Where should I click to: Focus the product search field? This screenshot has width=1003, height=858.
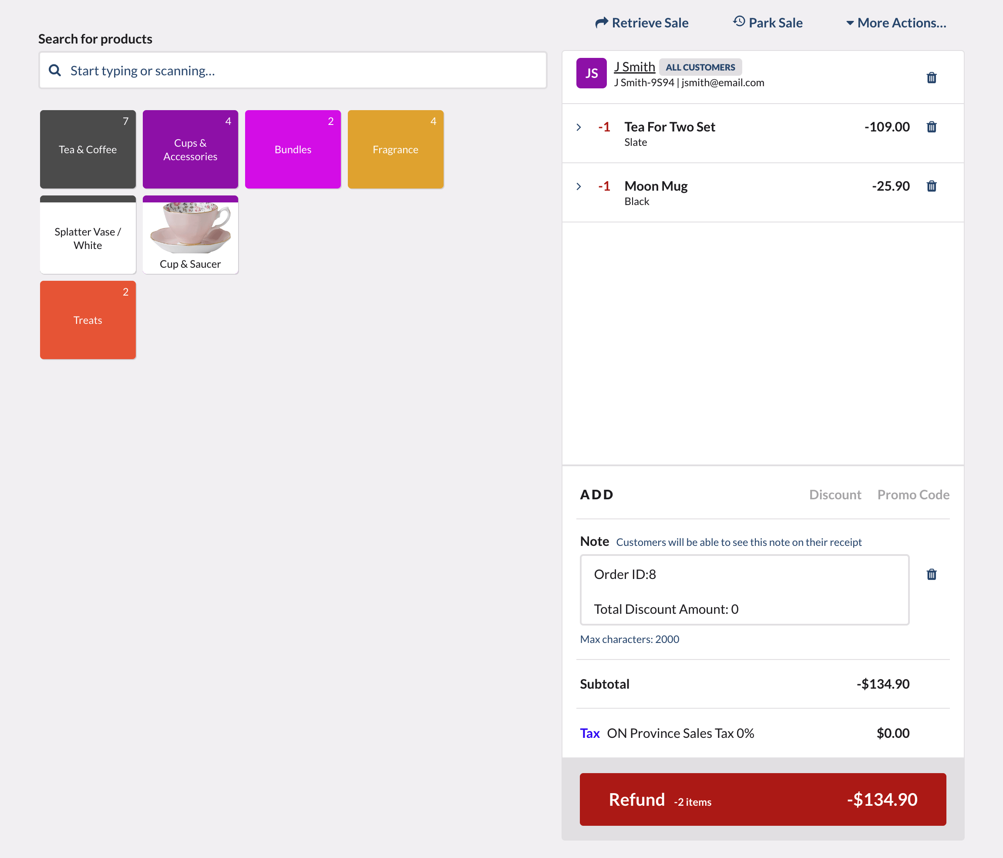point(300,71)
